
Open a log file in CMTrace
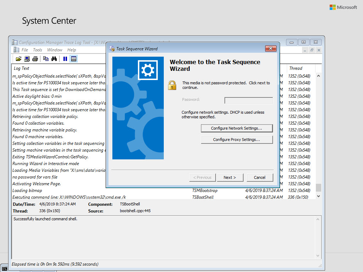[18, 59]
